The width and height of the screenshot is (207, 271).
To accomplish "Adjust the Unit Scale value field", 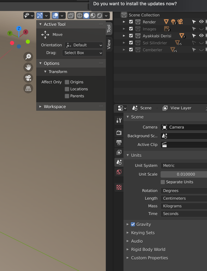I will 184,174.
